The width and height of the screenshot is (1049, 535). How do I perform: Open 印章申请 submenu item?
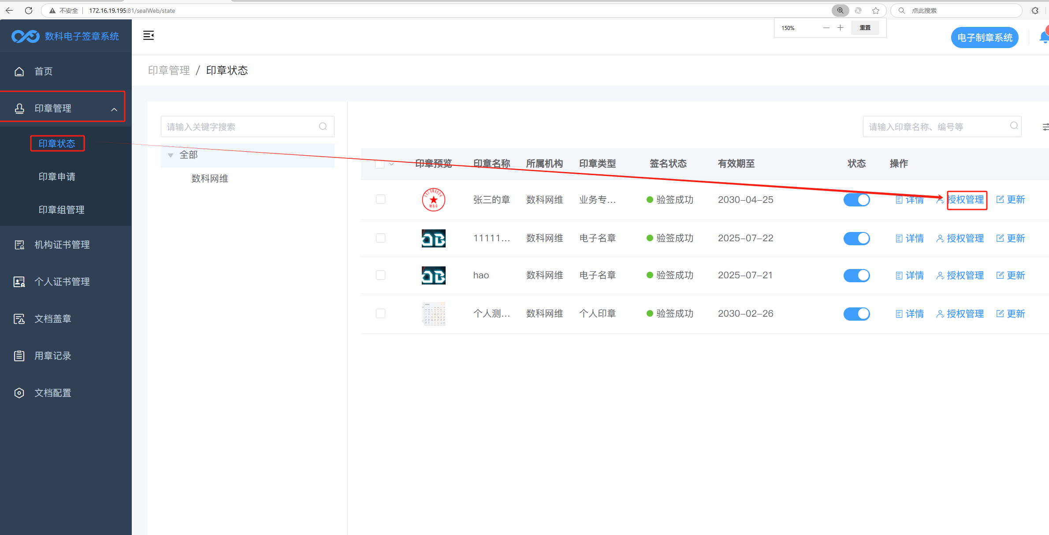[57, 177]
